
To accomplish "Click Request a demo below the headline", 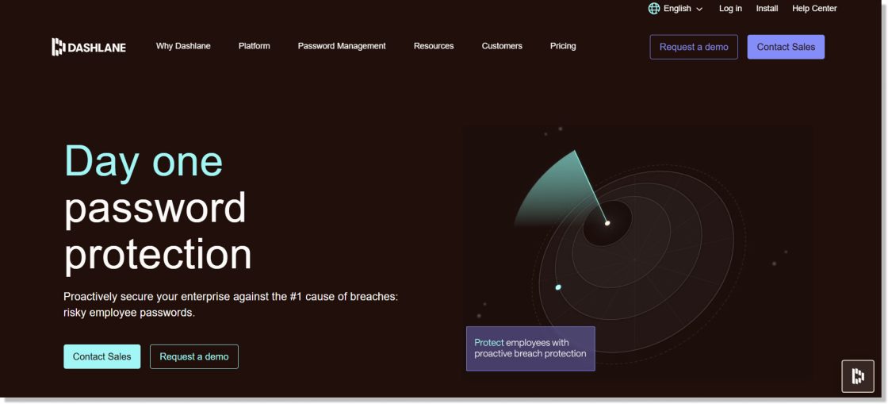I will (194, 356).
